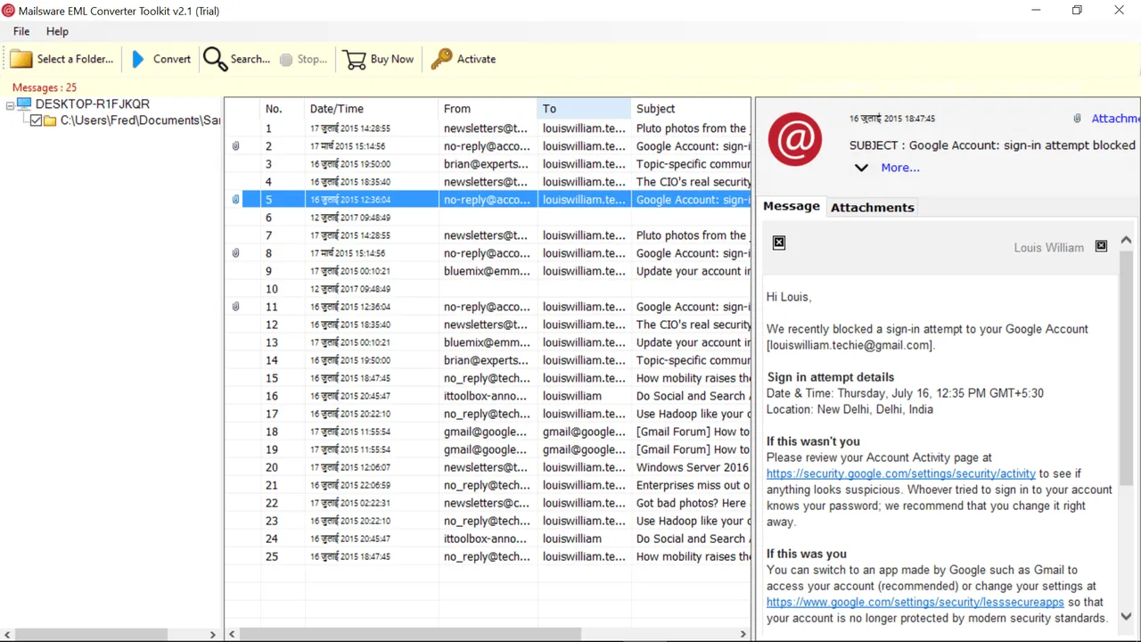1141x642 pixels.
Task: Open the File menu
Action: pos(21,31)
